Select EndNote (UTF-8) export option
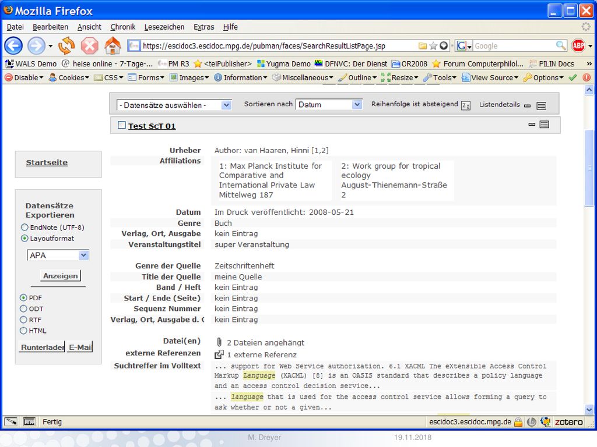Image resolution: width=597 pixels, height=447 pixels. (24, 228)
